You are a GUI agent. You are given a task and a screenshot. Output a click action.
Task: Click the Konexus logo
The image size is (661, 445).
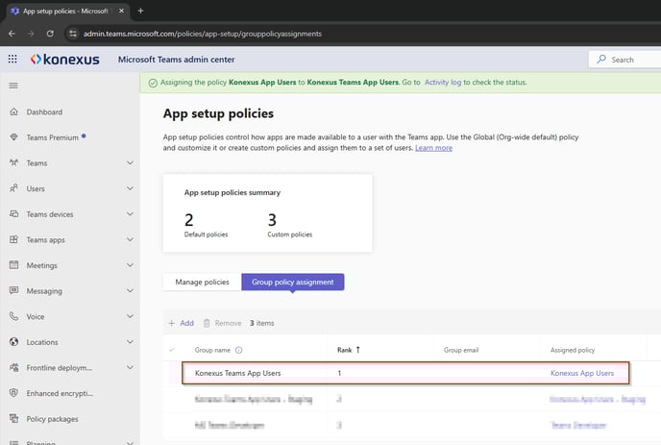coord(65,60)
